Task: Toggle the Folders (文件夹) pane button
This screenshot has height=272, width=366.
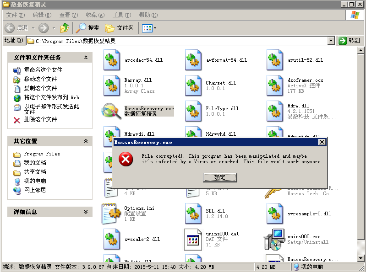Action: [x=119, y=28]
